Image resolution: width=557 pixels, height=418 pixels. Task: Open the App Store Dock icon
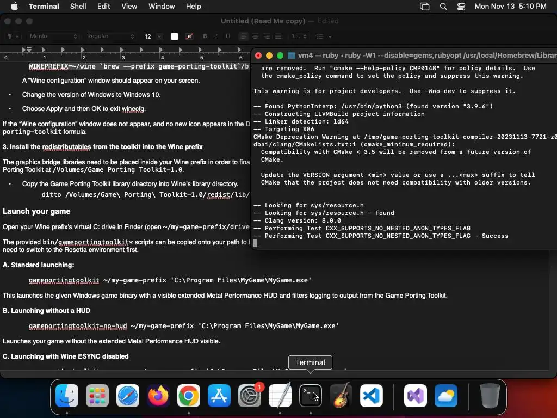coord(219,395)
